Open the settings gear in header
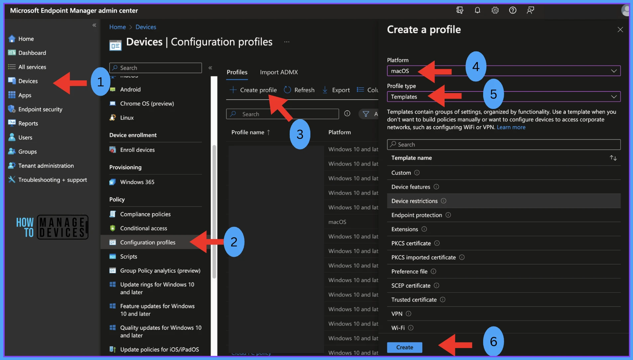This screenshot has height=360, width=633. click(495, 10)
